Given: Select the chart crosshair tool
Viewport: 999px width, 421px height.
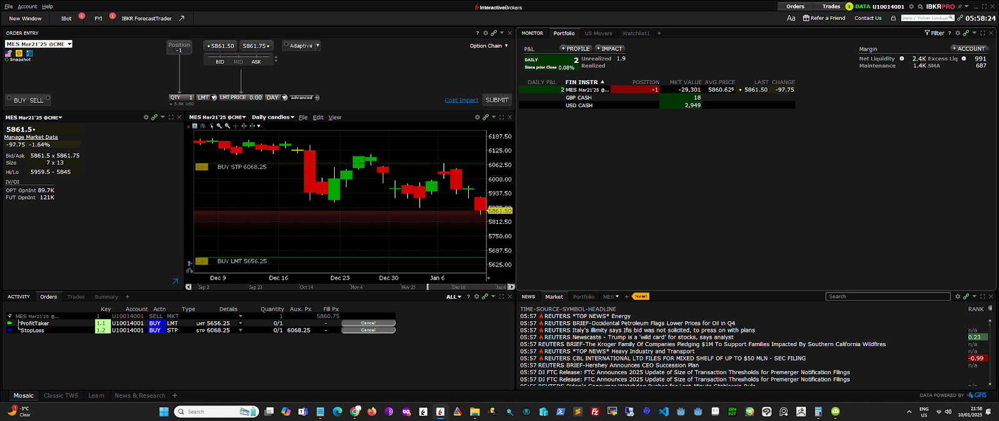Looking at the screenshot, I should 235,126.
